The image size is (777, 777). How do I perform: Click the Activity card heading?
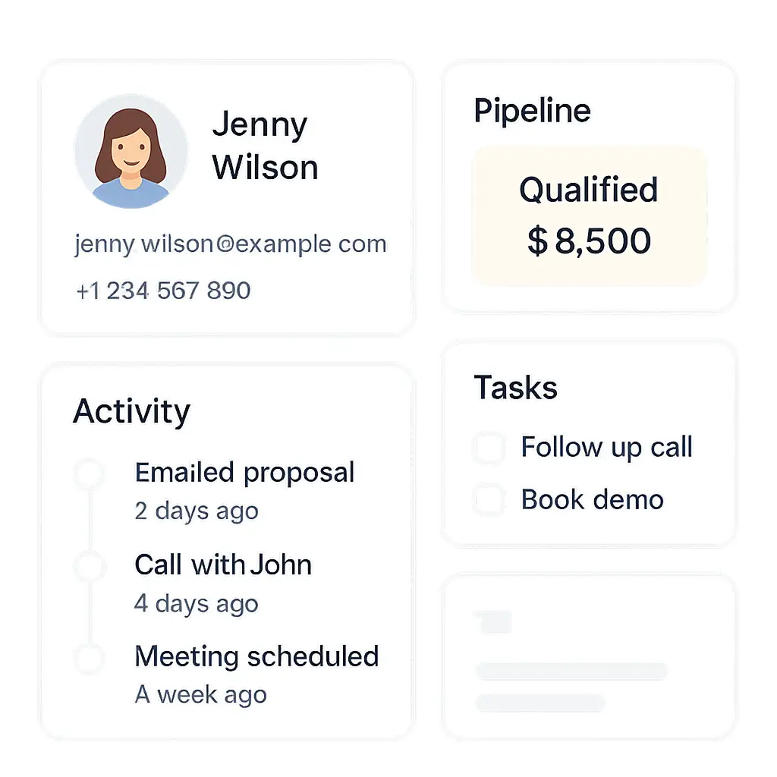coord(132,412)
